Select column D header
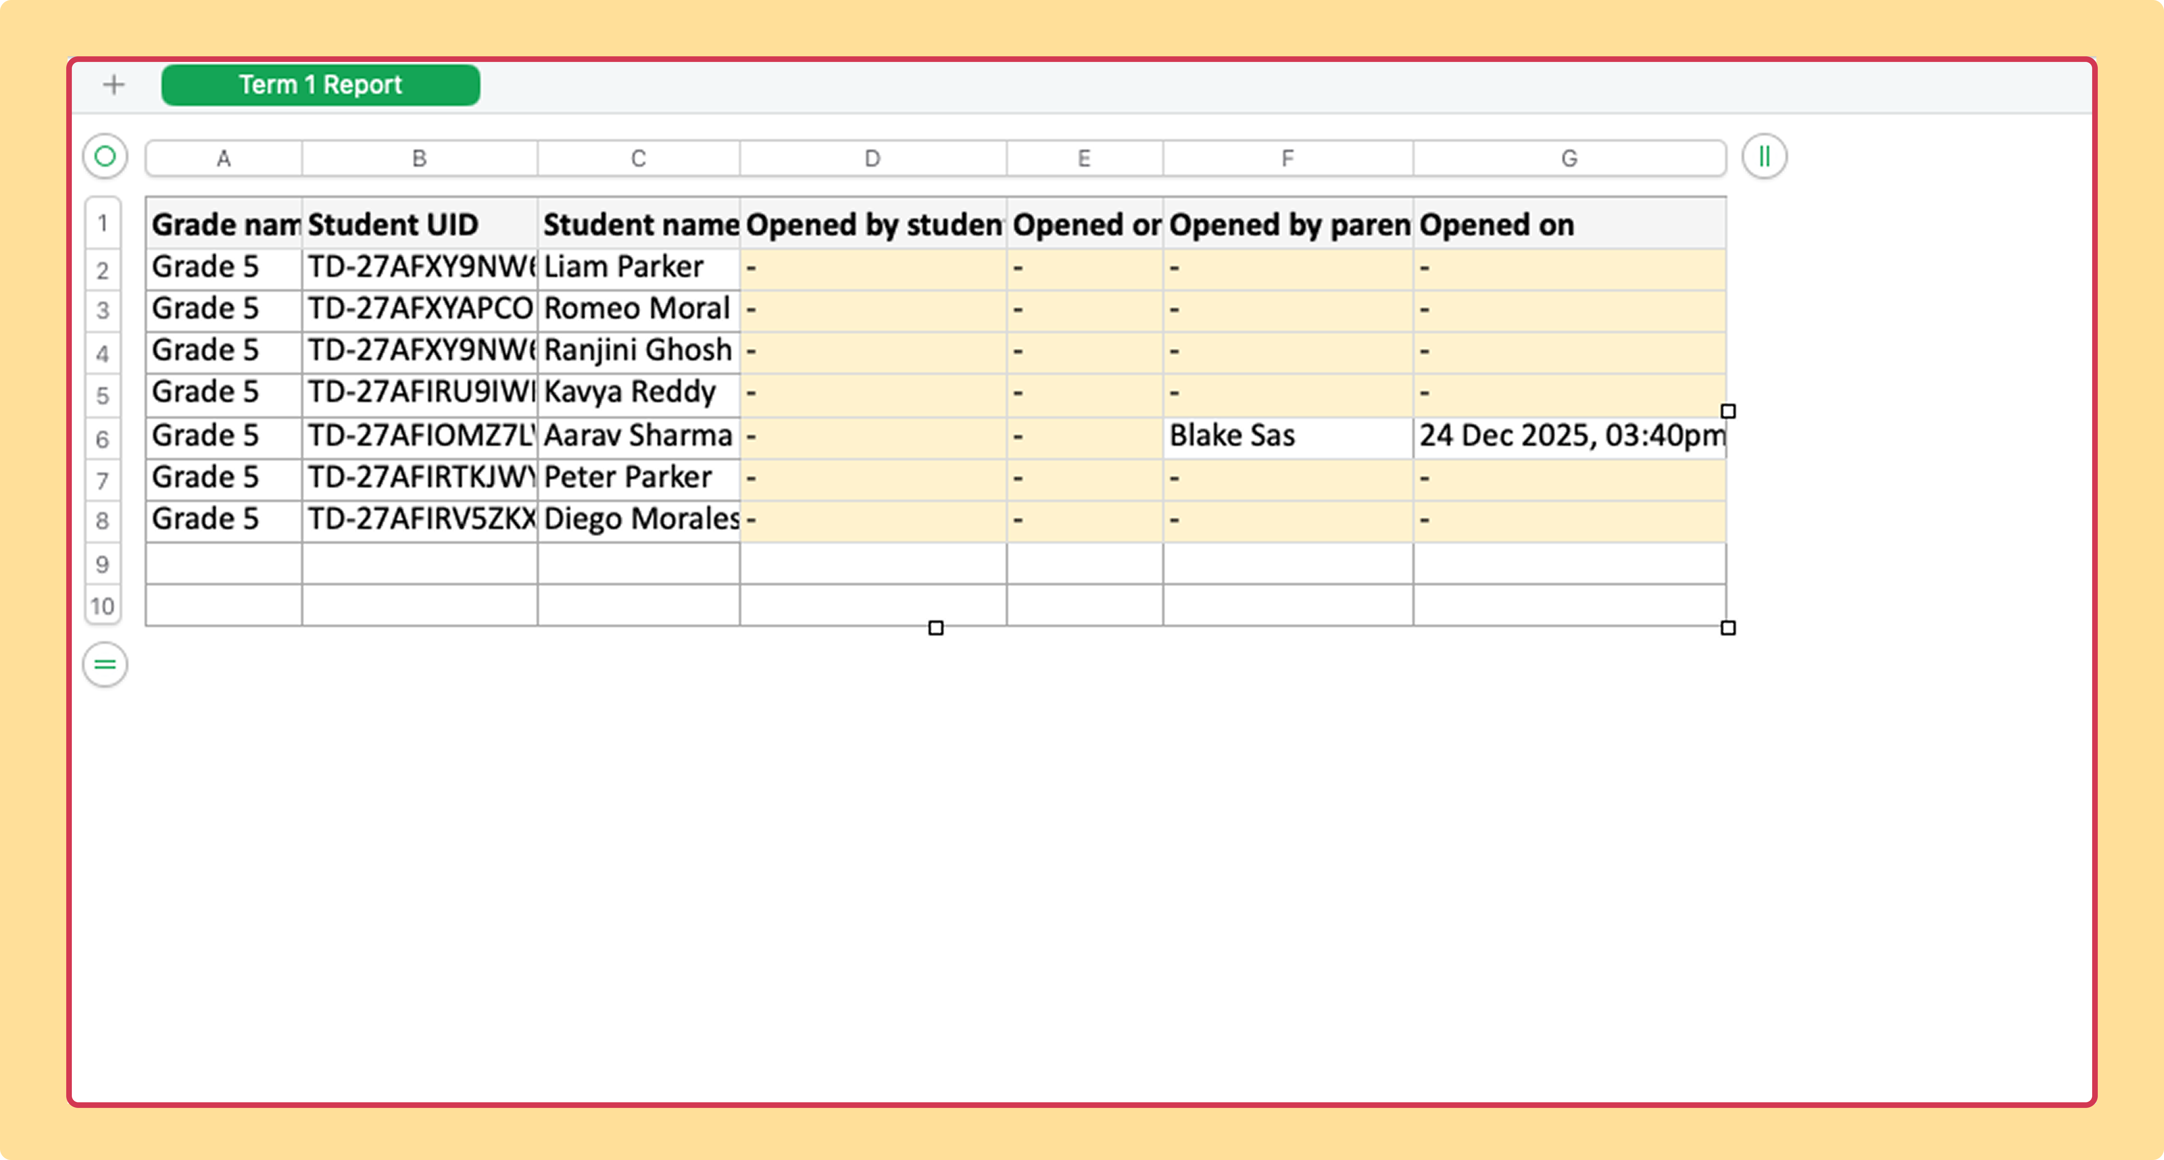The width and height of the screenshot is (2164, 1160). point(873,159)
